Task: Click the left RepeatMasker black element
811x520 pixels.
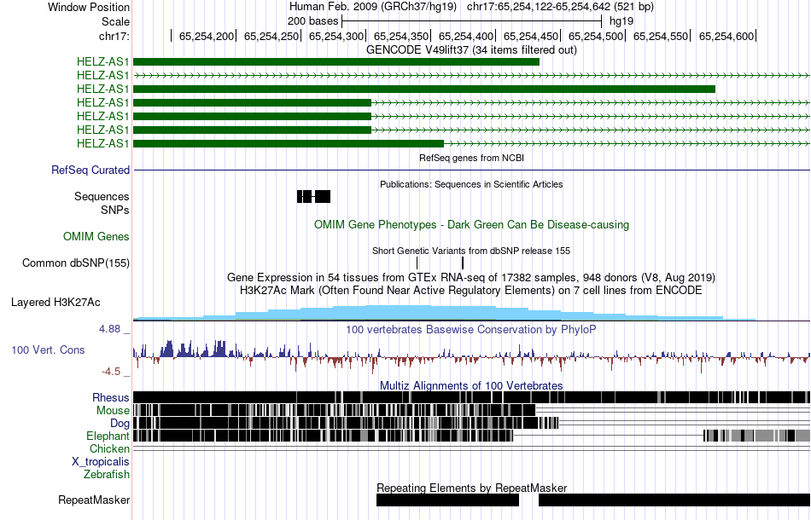Action: pyautogui.click(x=447, y=500)
